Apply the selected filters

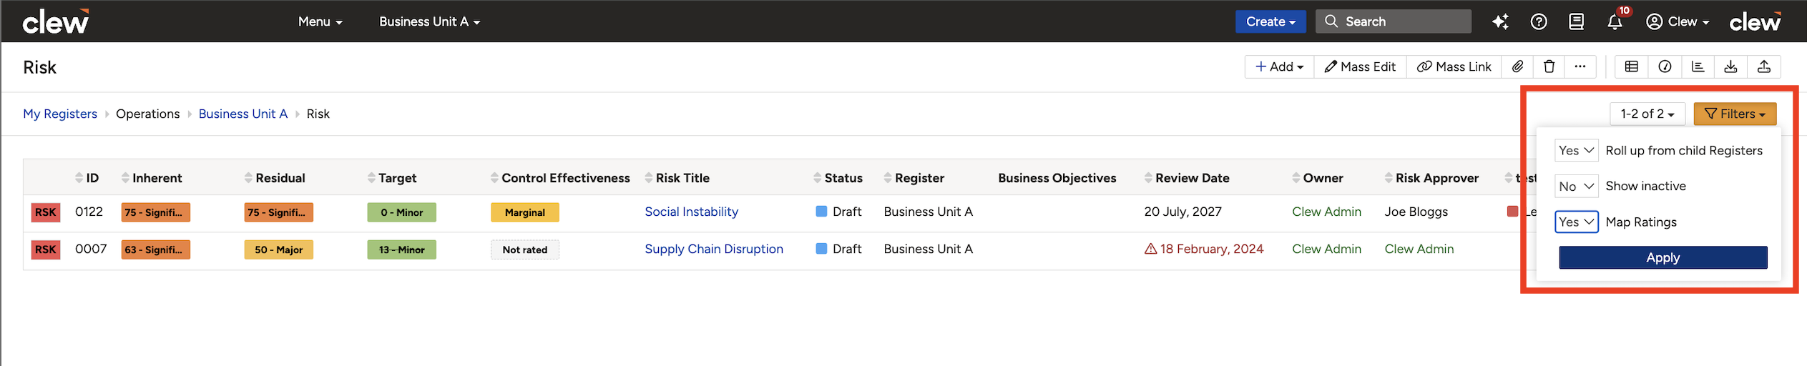(1662, 257)
